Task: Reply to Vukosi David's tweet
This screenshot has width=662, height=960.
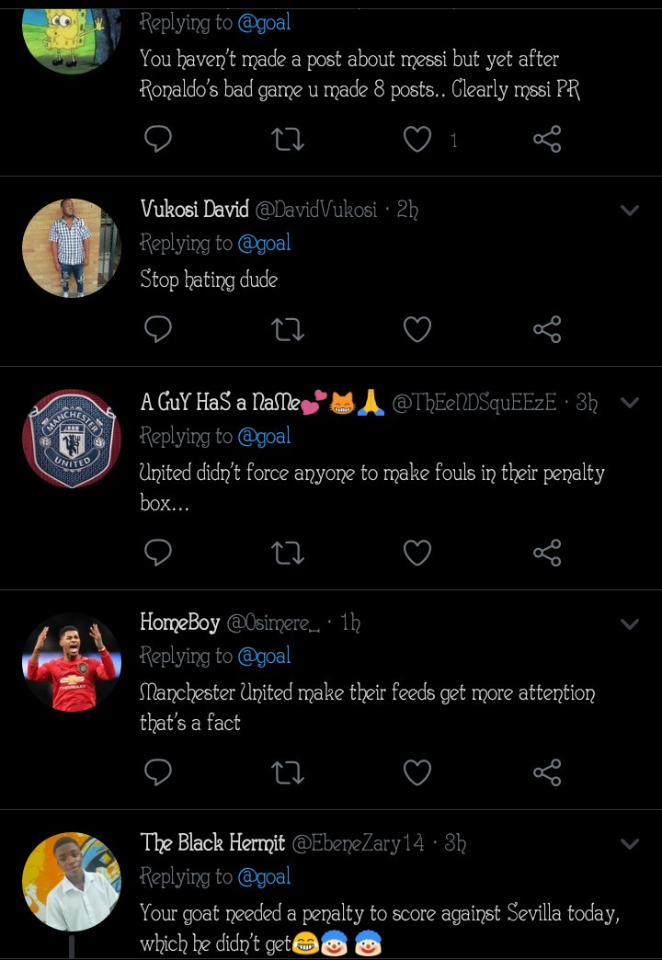Action: point(158,329)
